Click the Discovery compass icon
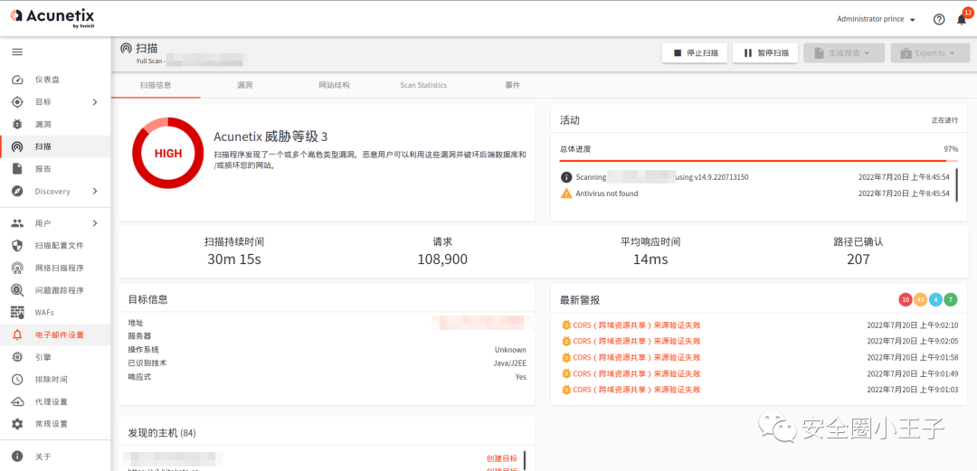977x471 pixels. pos(17,192)
